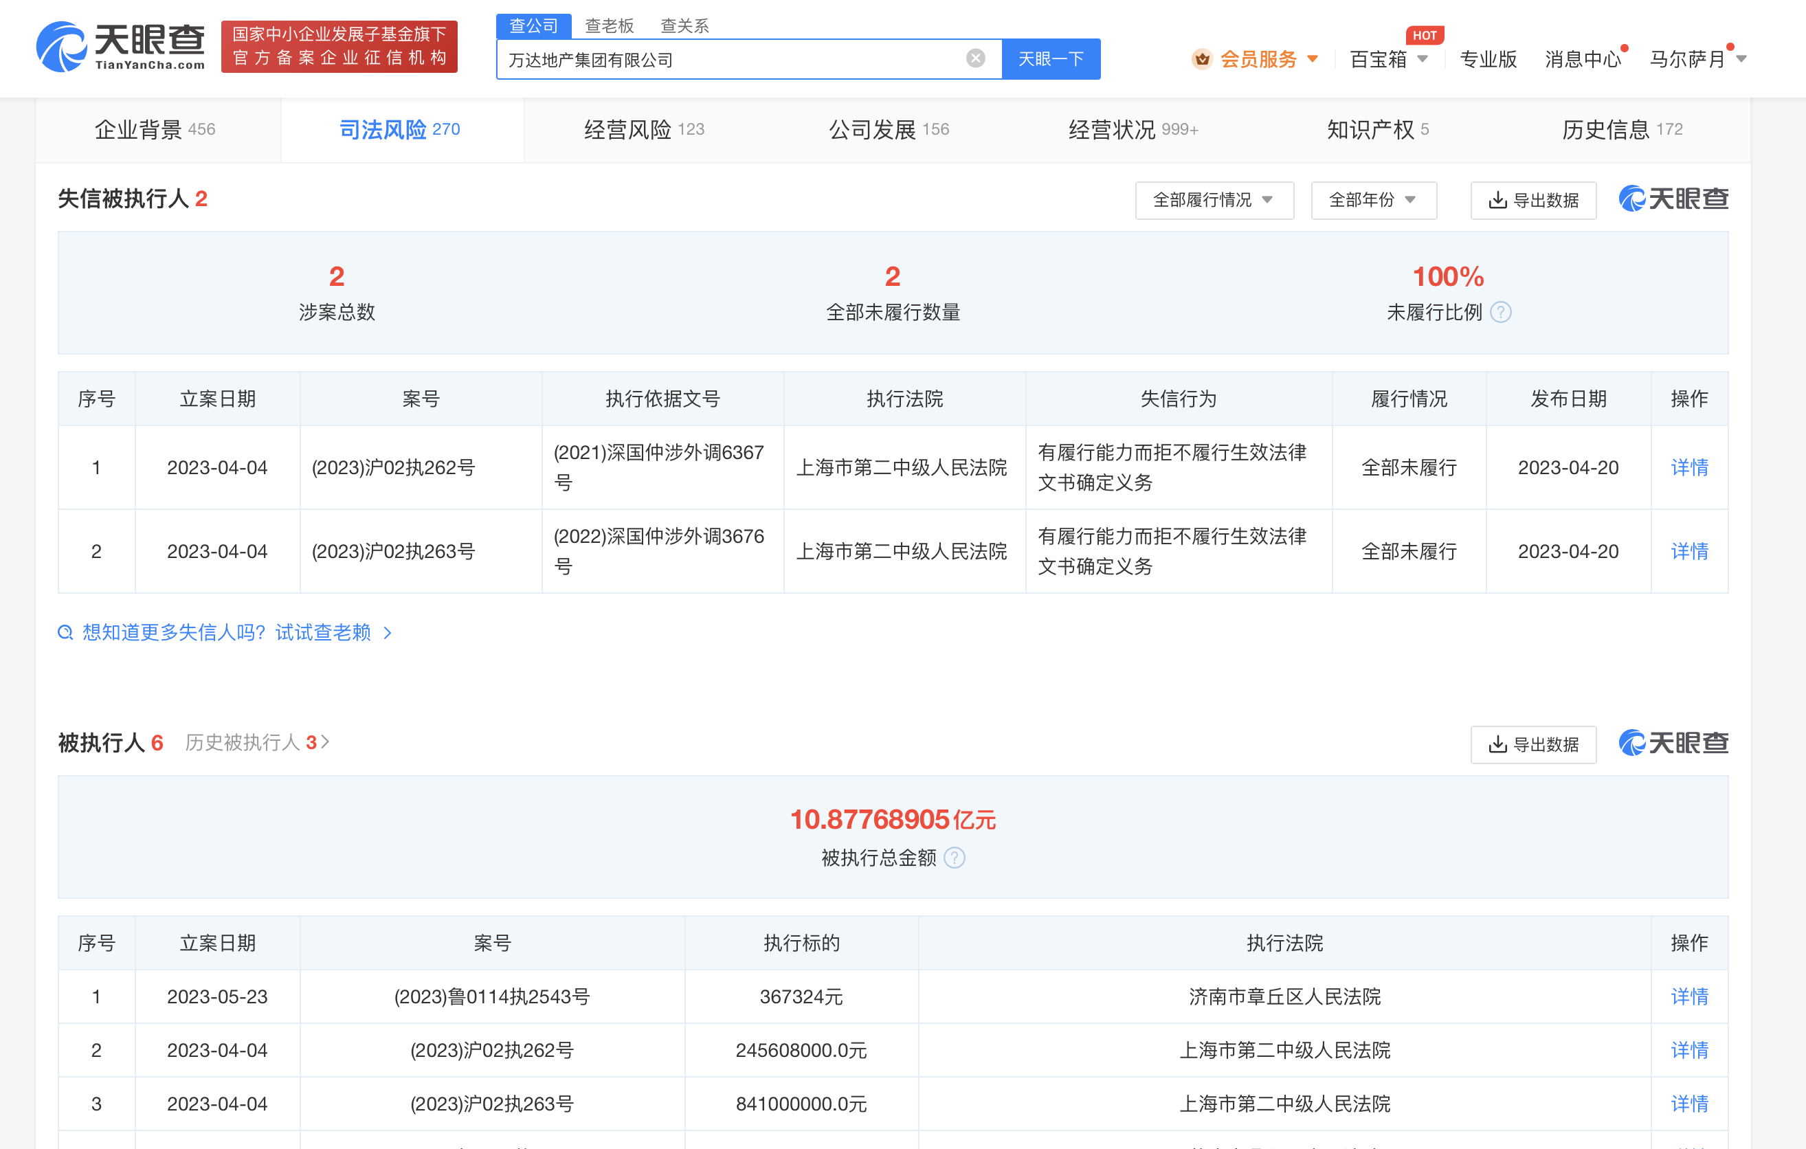
Task: Click the magnifier icon before 想知道更多失信人吗
Action: (65, 632)
